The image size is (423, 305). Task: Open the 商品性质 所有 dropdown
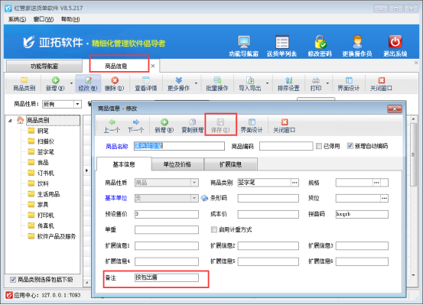pyautogui.click(x=78, y=104)
